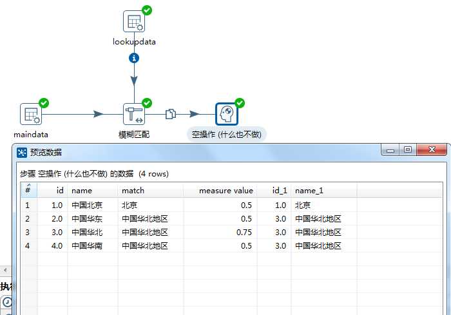The height and width of the screenshot is (315, 451).
Task: Select row number 2 in preview table
Action: [x=29, y=218]
